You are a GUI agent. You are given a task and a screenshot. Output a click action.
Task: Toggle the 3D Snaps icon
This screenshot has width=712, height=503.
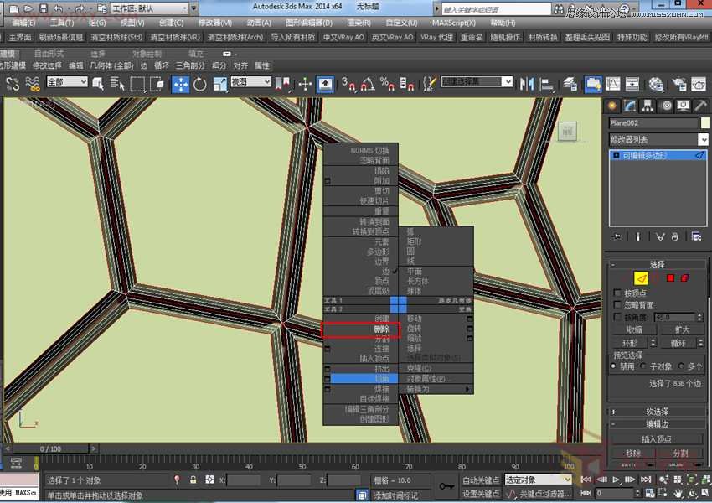(348, 84)
